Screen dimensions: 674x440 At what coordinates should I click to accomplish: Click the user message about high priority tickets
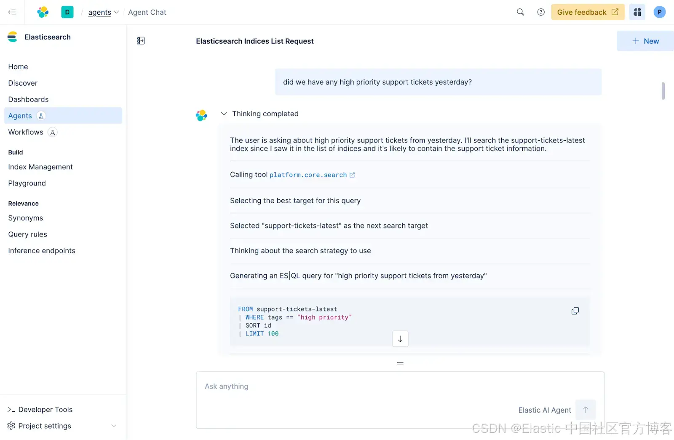(438, 82)
